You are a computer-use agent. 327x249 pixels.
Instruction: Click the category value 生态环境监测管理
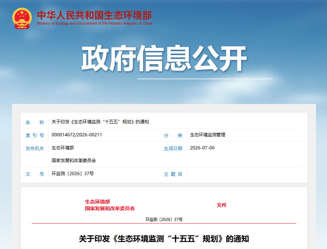point(208,135)
